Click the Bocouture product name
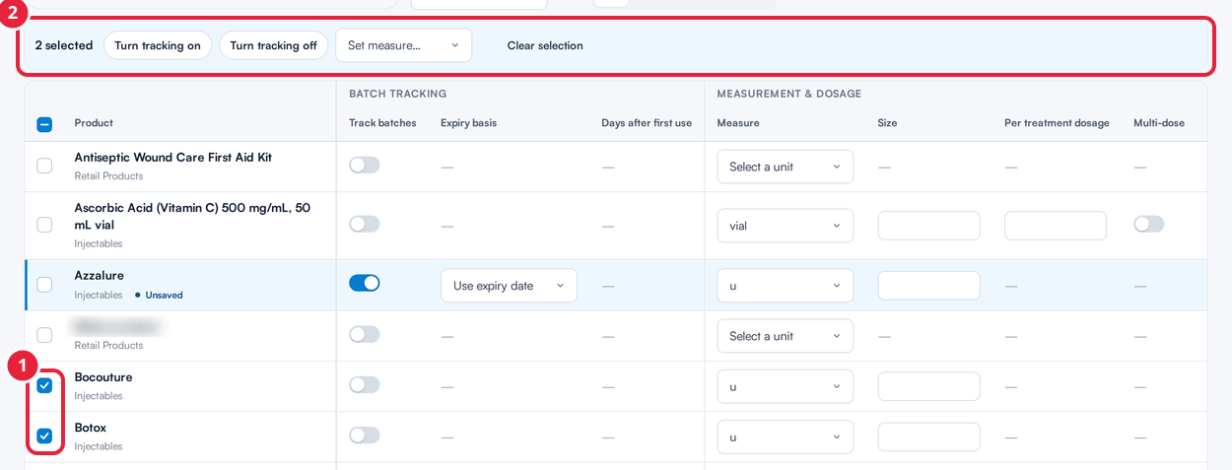Image resolution: width=1232 pixels, height=470 pixels. pos(103,377)
